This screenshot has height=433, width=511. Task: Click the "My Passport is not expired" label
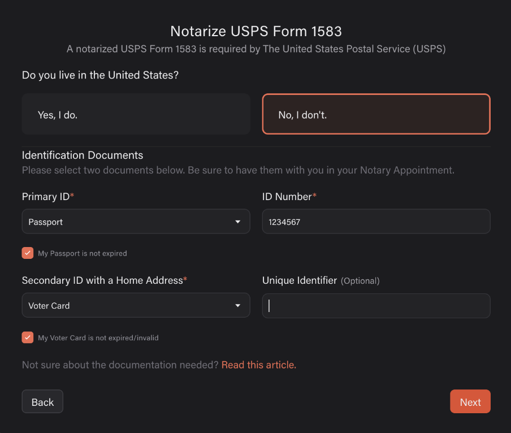point(83,253)
